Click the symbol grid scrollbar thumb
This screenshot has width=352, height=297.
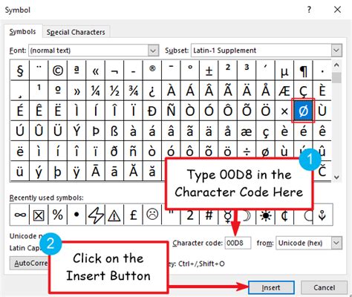[336, 78]
